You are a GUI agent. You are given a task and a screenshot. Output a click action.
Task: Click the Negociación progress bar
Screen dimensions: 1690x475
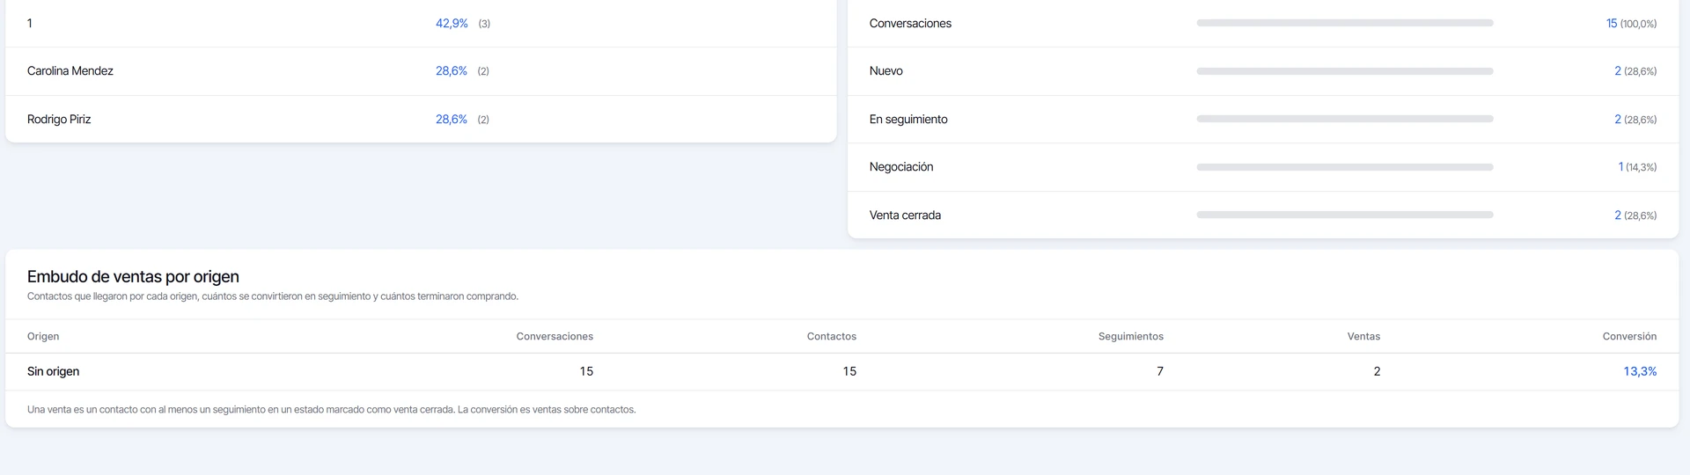pos(1345,167)
